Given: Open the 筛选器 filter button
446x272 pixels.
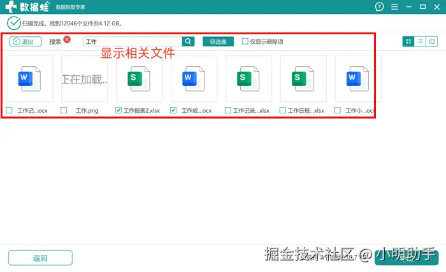Looking at the screenshot, I should [x=218, y=41].
